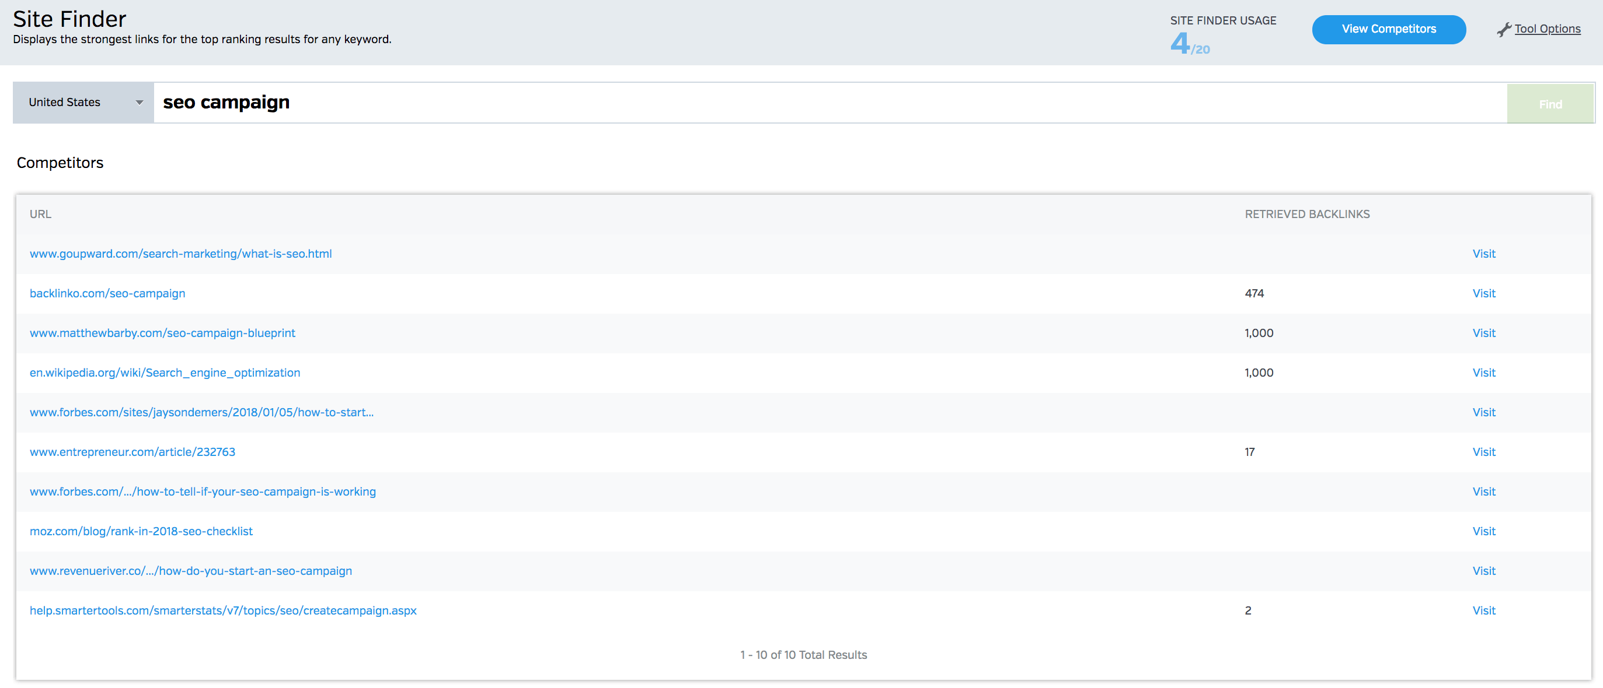Click the wrench icon beside Tool Options
1603x688 pixels.
[x=1503, y=29]
